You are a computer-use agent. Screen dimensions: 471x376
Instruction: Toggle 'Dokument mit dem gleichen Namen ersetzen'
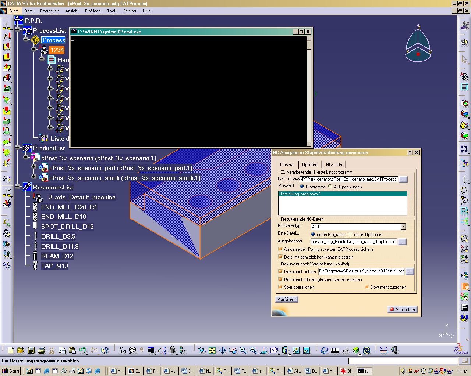click(280, 279)
